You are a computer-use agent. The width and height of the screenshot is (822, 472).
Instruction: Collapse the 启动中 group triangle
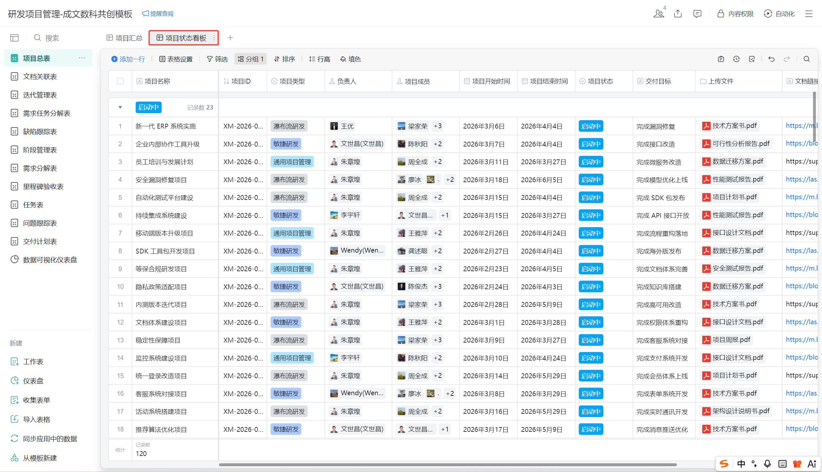point(120,107)
